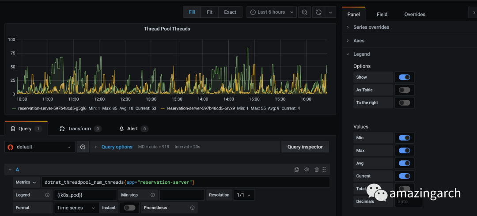
Task: Click the green g5gl6 series color swatch
Action: [x=14, y=108]
